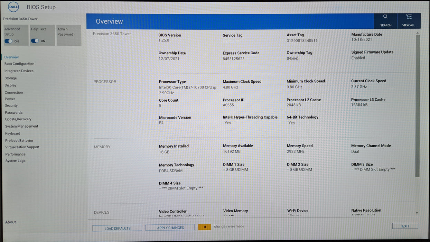The image size is (430, 242).
Task: Click Memory Speed 2933 MHz value
Action: [296, 151]
